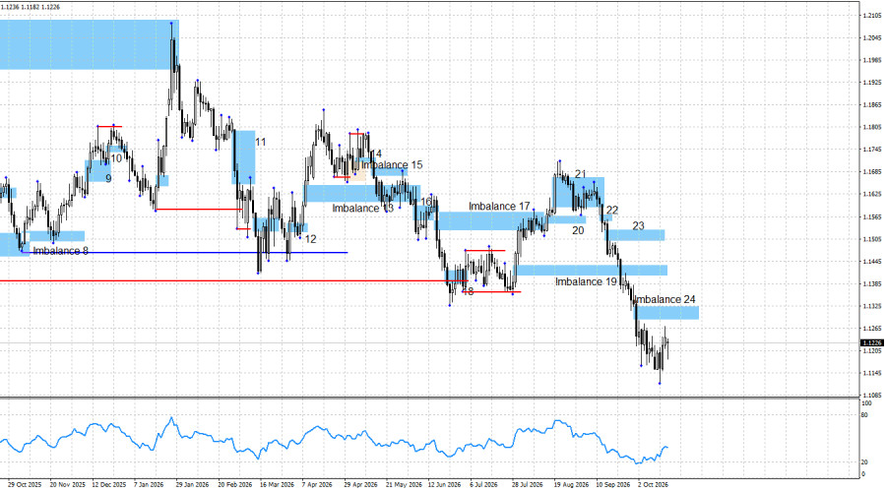Click price axis value 1.1385
The width and height of the screenshot is (886, 492).
point(872,283)
